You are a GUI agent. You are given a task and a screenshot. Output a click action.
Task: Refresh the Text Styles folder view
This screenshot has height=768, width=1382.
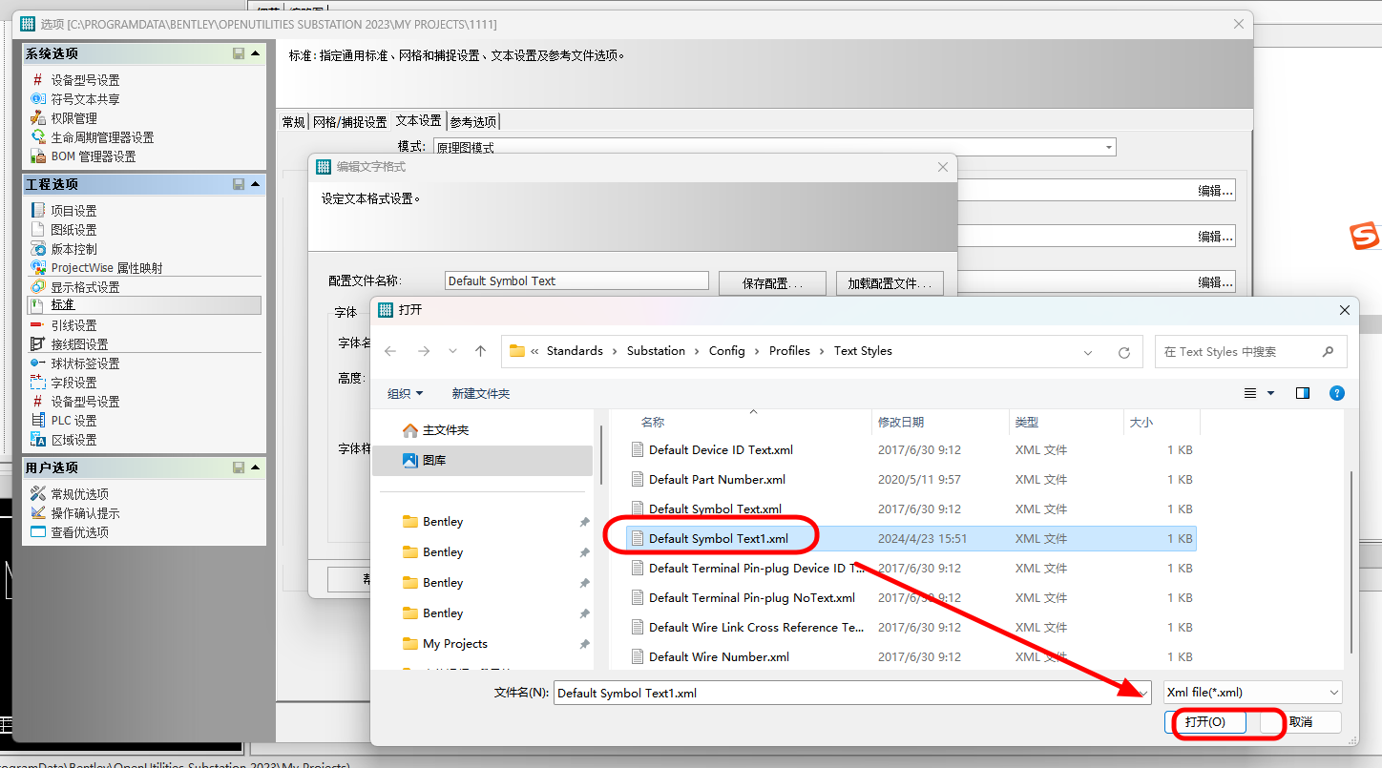coord(1124,351)
